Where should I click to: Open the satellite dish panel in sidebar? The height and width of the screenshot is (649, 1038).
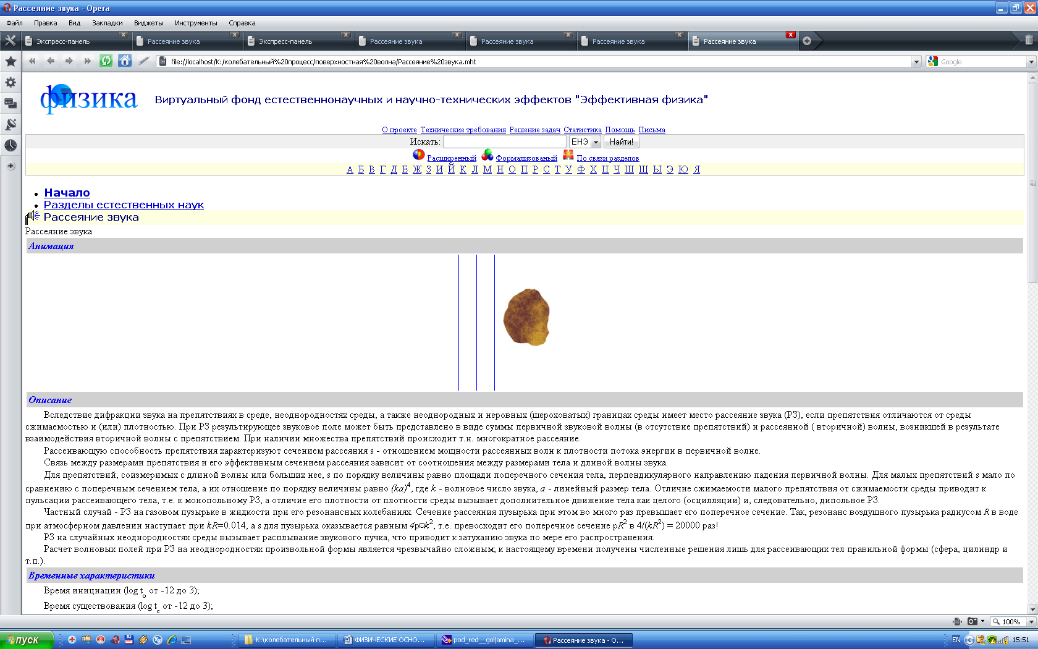tap(11, 124)
